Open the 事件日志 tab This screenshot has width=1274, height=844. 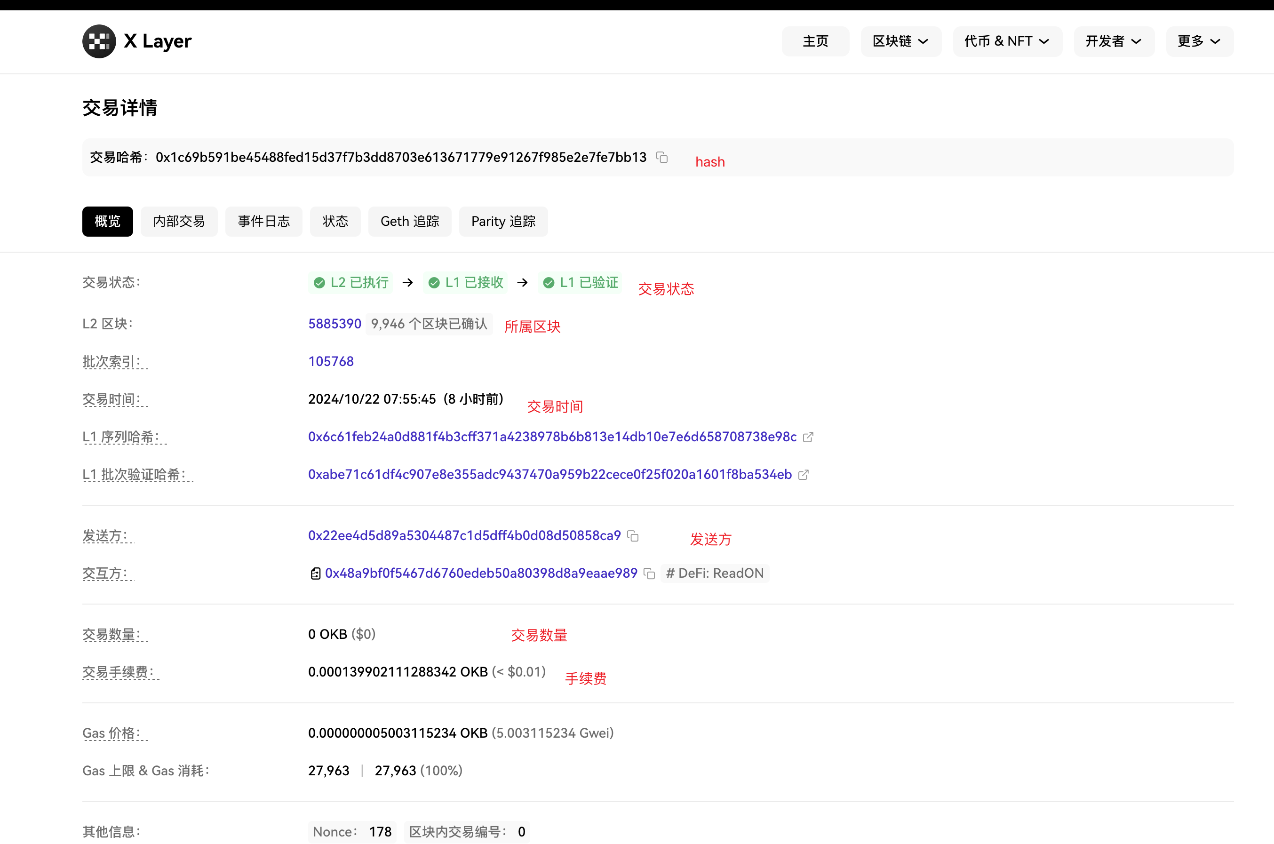(263, 221)
